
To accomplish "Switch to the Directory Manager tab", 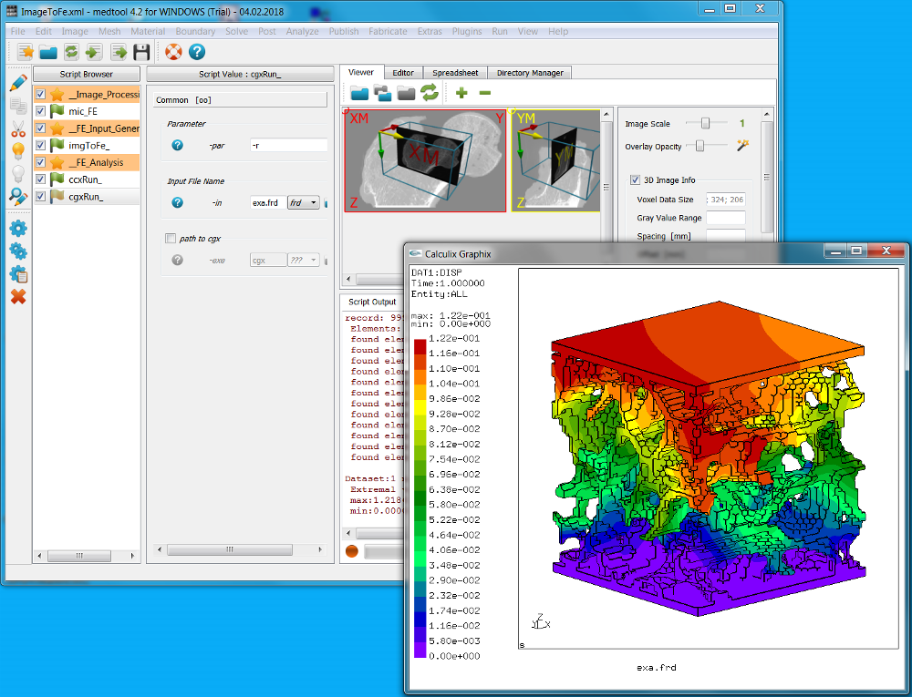I will [529, 73].
